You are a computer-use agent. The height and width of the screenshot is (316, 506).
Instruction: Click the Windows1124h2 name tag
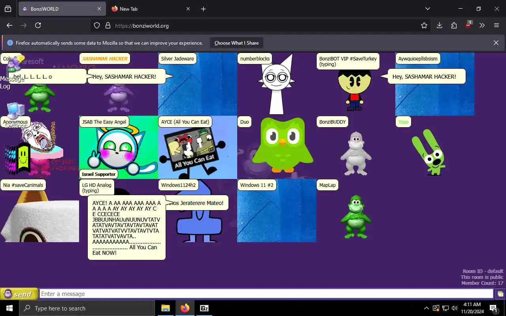pos(178,185)
